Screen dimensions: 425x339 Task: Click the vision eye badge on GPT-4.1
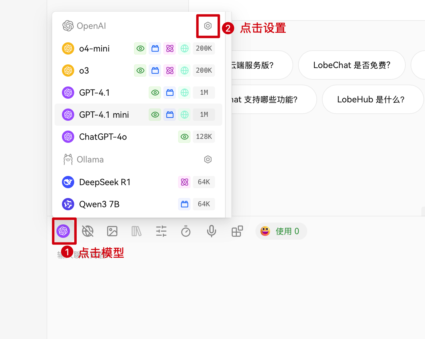[x=155, y=92]
